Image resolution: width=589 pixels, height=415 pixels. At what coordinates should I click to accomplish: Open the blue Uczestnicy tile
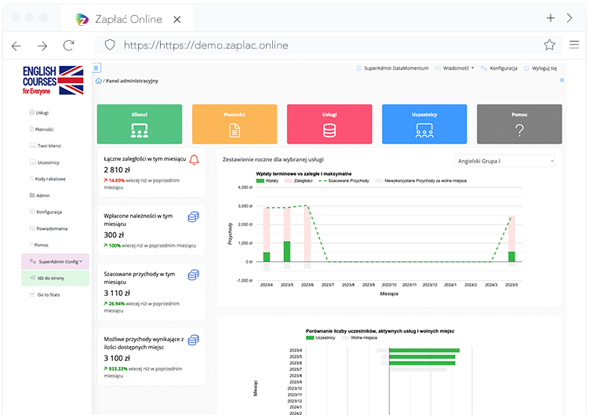click(x=424, y=124)
